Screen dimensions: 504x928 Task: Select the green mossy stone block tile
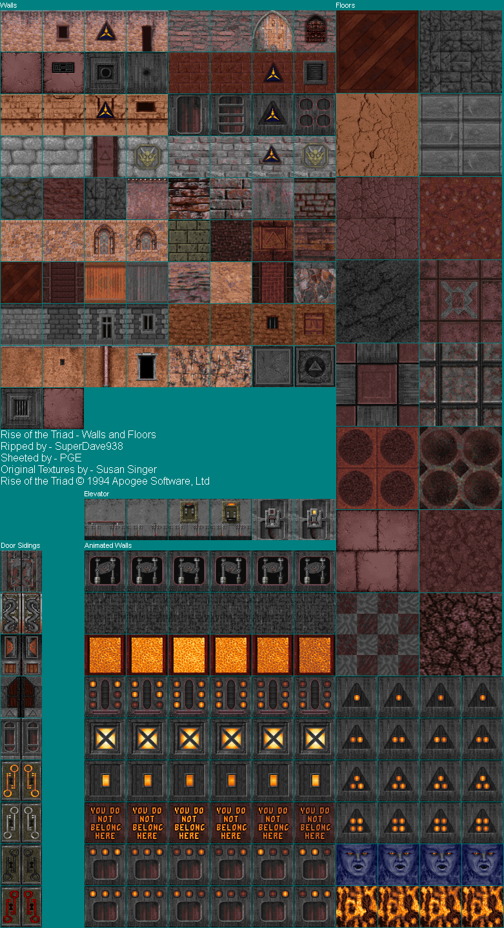[189, 241]
